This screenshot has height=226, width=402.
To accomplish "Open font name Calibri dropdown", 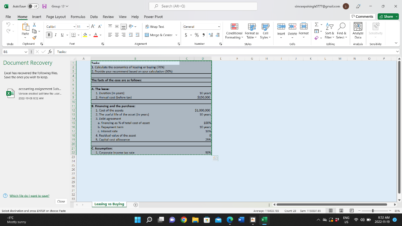I will pos(74,27).
